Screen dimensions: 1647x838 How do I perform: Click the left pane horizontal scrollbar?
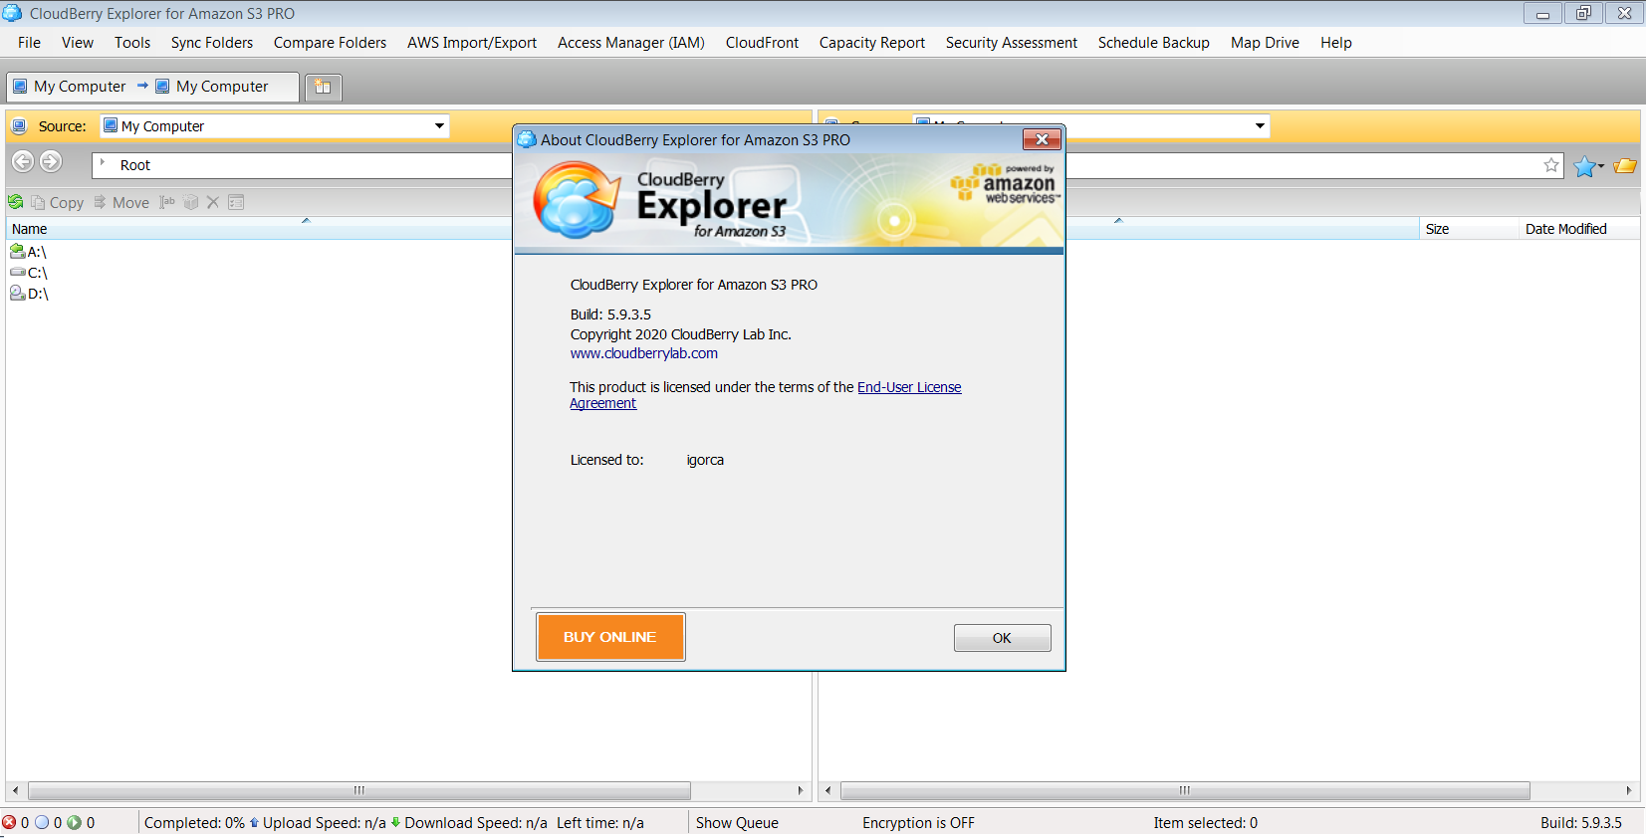click(358, 790)
